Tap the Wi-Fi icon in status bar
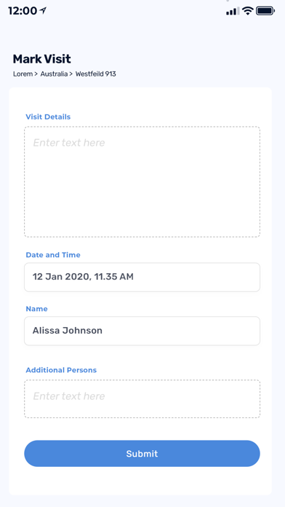This screenshot has height=507, width=285. (248, 11)
